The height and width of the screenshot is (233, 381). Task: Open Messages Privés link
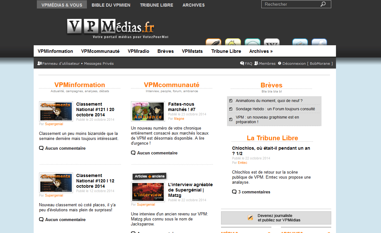click(99, 64)
